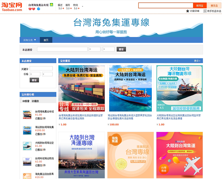Expand the 所有分类 category dropdown
222x179 pixels.
click(30, 40)
